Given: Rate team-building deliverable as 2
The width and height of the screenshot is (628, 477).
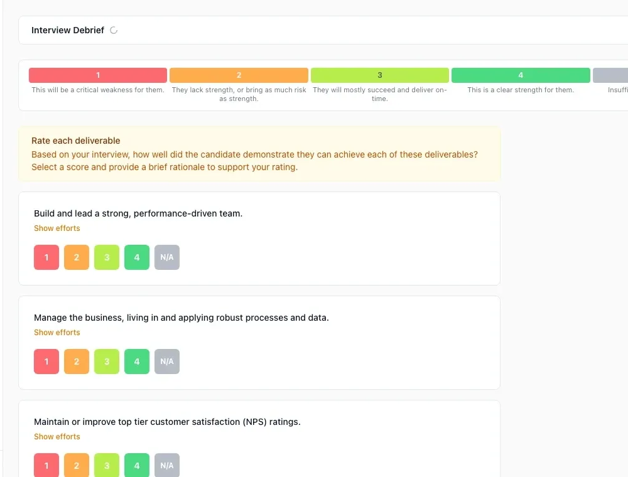Looking at the screenshot, I should (x=77, y=257).
